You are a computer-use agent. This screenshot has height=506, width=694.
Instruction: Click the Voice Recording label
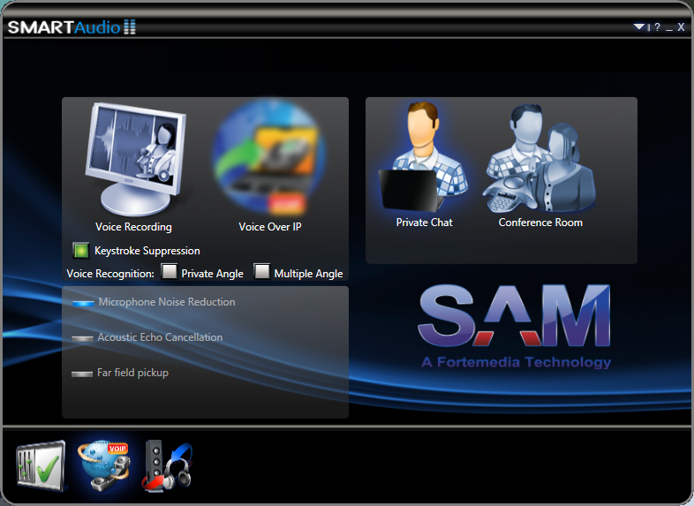(x=133, y=227)
